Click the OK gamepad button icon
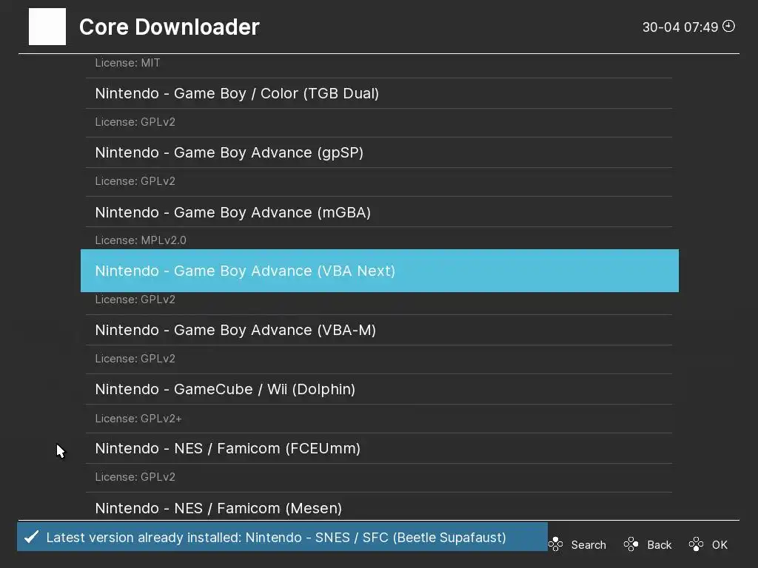The image size is (758, 568). point(696,544)
